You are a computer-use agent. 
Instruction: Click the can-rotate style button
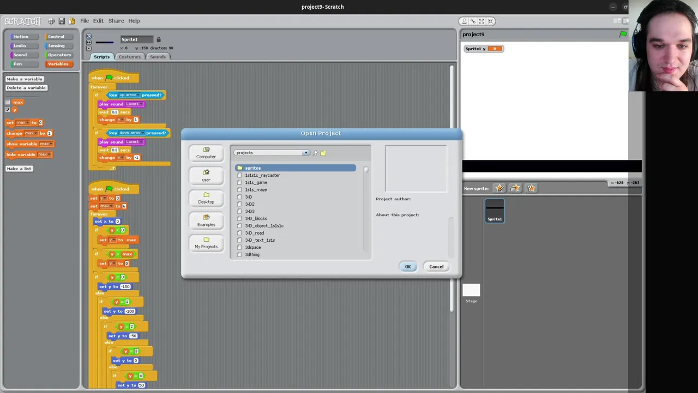[88, 37]
